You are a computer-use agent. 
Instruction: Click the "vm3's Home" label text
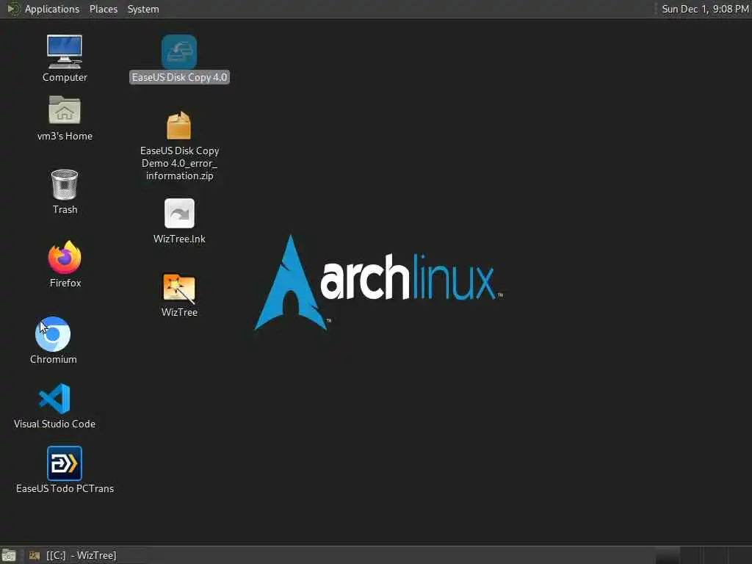[x=65, y=136]
